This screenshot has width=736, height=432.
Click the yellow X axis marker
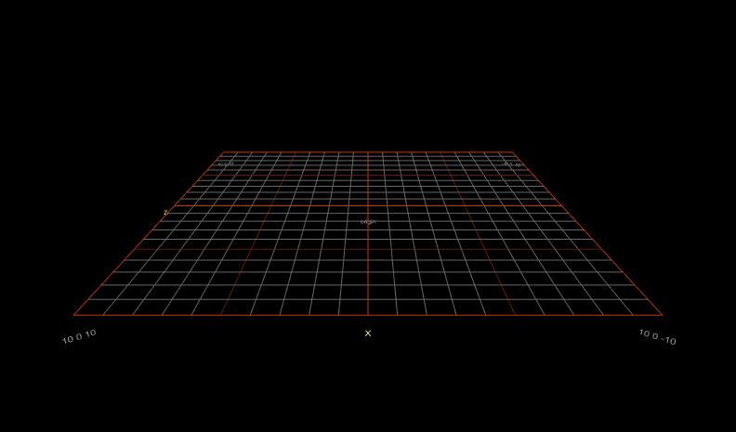(x=368, y=334)
